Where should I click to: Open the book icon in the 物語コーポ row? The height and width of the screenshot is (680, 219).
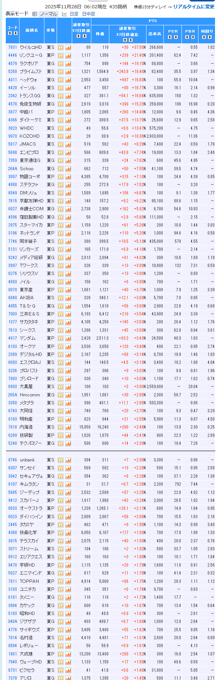61,177
